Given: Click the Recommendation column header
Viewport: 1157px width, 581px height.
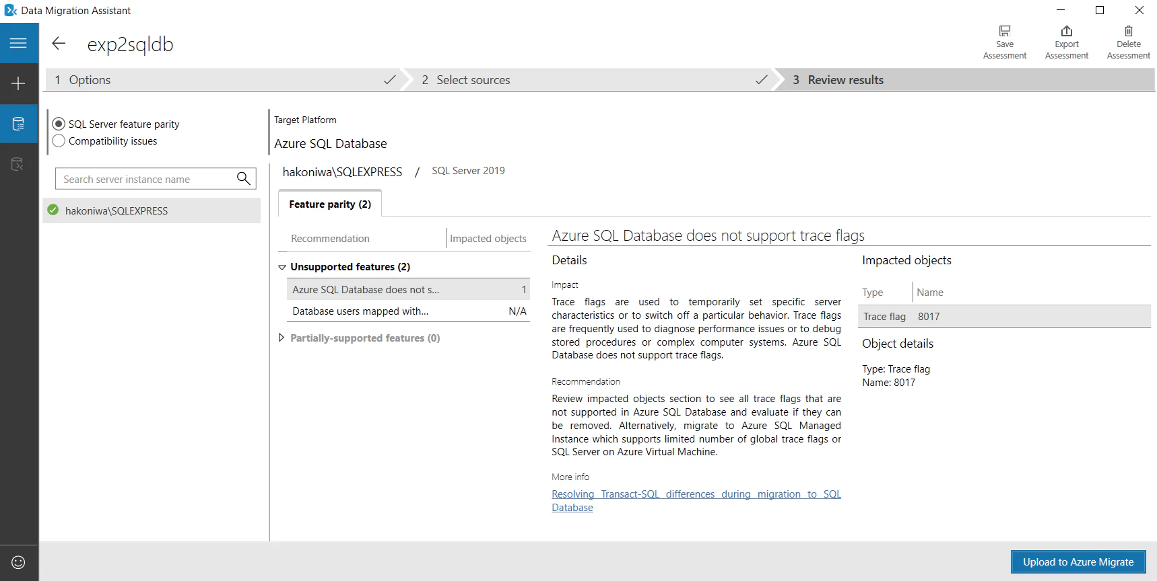Looking at the screenshot, I should click(330, 239).
